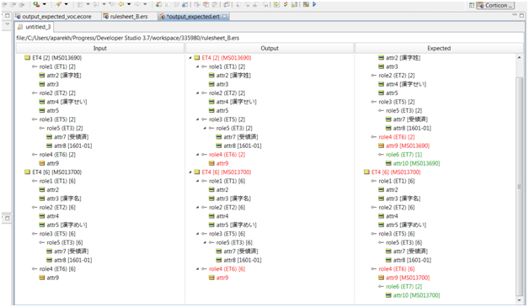Image resolution: width=529 pixels, height=307 pixels.
Task: Click the Expected column scrollbar up arrow
Action: [x=519, y=58]
